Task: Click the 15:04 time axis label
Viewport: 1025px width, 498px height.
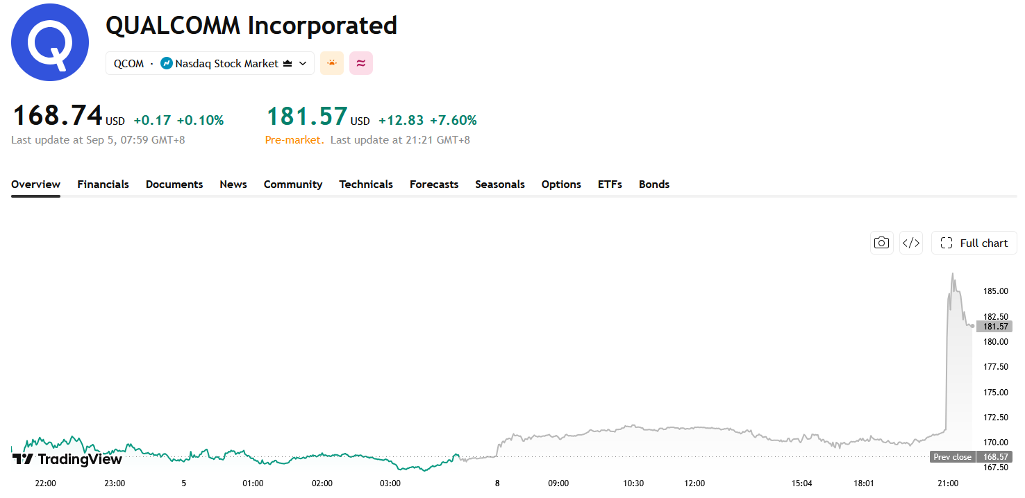Action: click(801, 483)
